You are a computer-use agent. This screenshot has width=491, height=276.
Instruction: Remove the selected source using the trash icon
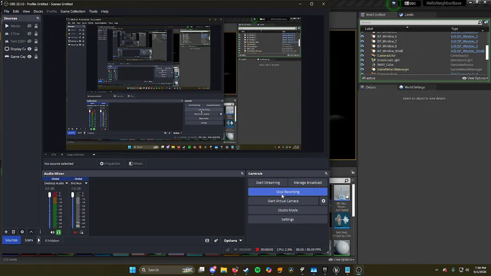click(14, 232)
